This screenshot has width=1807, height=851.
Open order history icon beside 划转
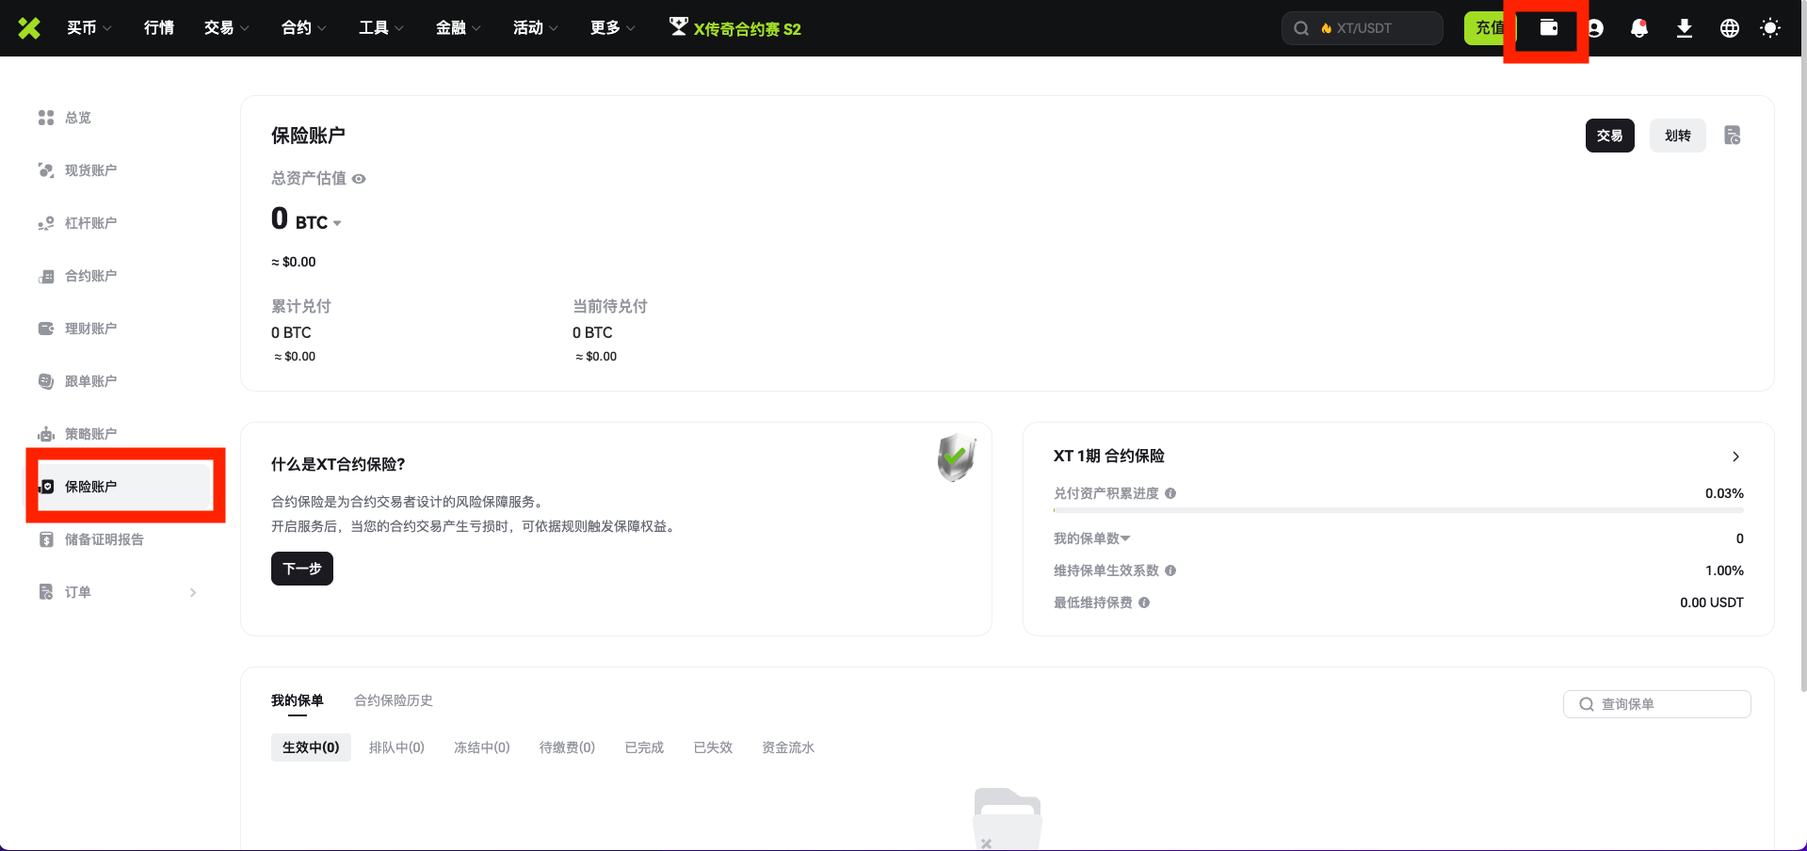pos(1732,136)
